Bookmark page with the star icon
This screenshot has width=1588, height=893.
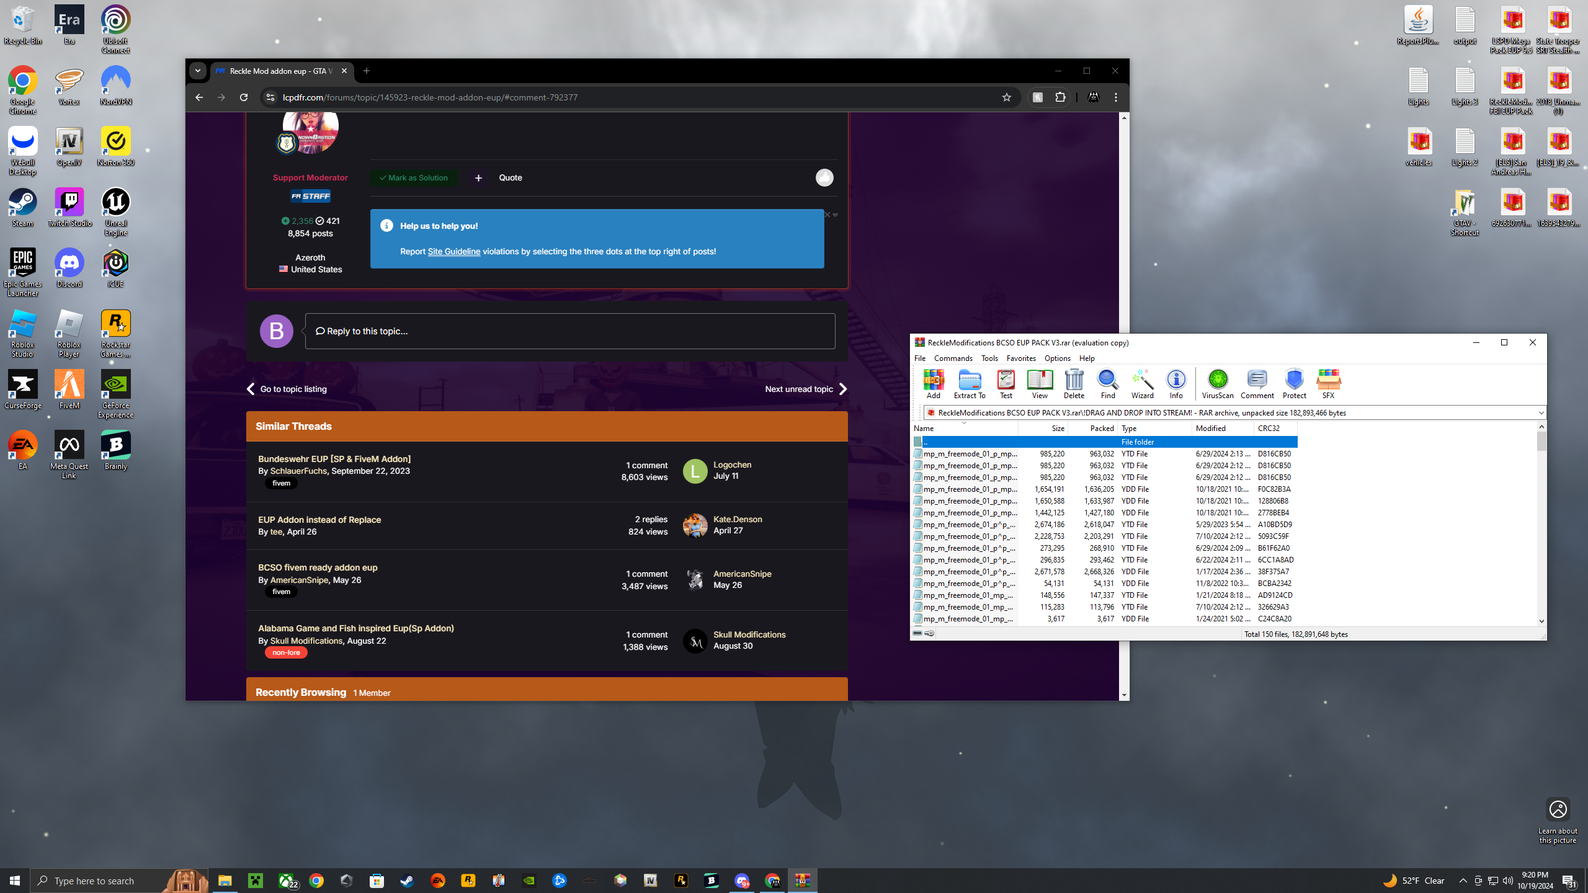tap(1006, 97)
